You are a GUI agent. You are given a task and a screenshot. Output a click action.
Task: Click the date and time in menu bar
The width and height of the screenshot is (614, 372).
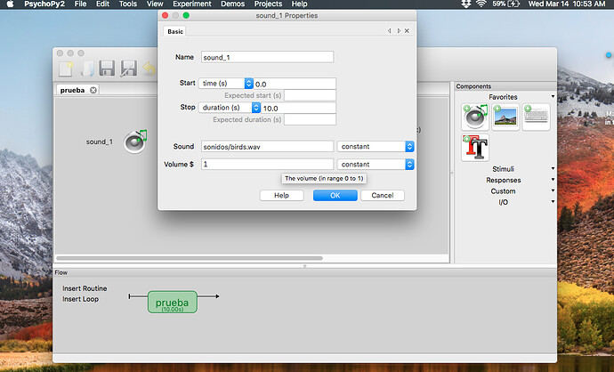pyautogui.click(x=566, y=4)
